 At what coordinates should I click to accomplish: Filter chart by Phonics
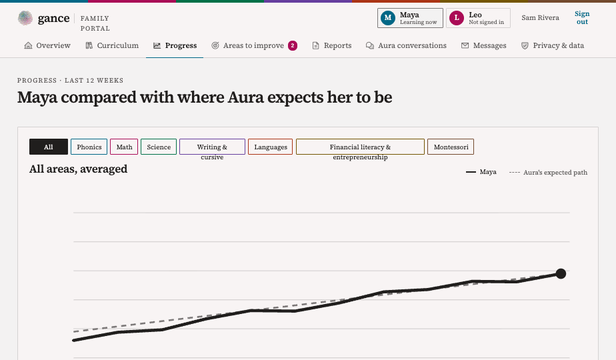point(89,147)
